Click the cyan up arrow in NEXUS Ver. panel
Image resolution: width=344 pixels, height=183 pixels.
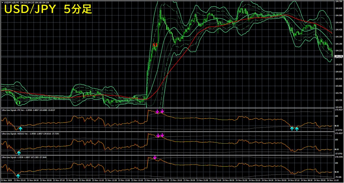coord(19,153)
